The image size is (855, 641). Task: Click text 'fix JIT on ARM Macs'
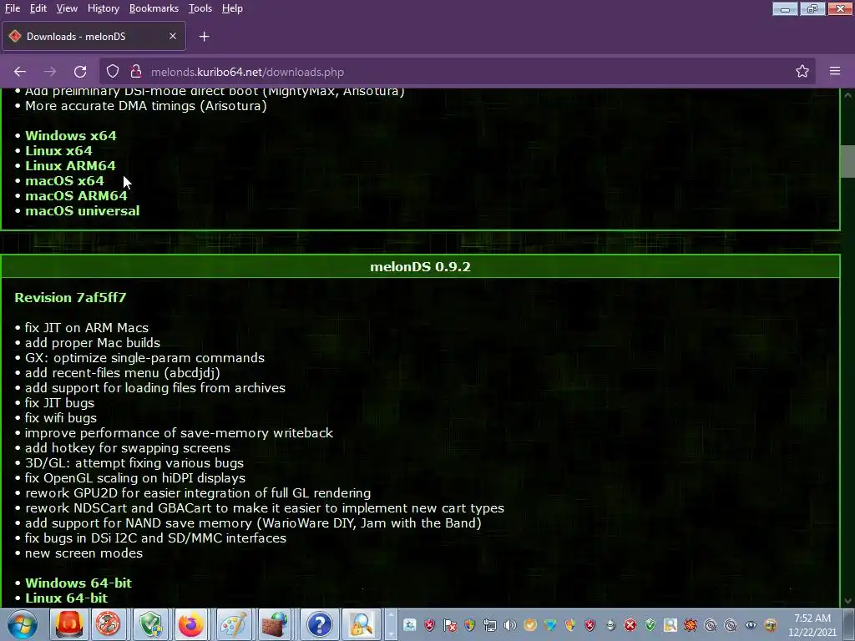click(x=87, y=328)
